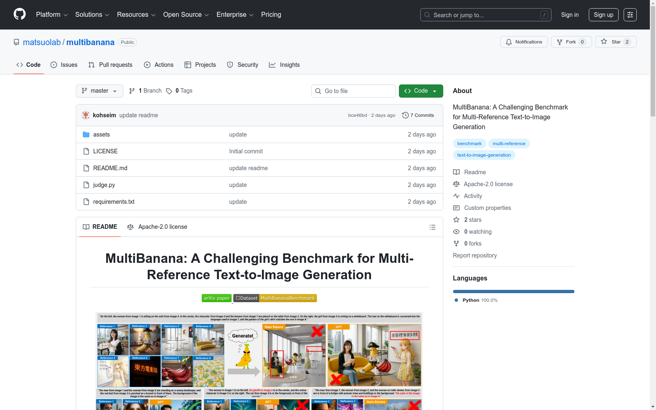Click the judge.py file icon
The width and height of the screenshot is (656, 410).
point(86,185)
